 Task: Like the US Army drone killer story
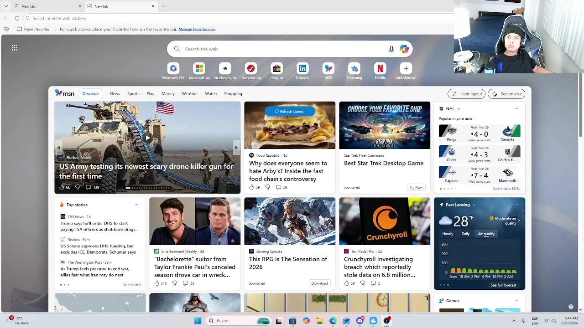[x=62, y=187]
